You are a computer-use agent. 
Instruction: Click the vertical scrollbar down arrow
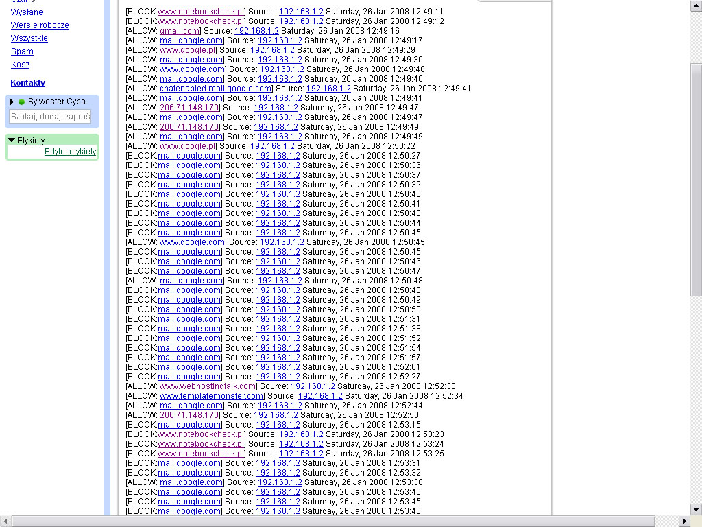(696, 510)
